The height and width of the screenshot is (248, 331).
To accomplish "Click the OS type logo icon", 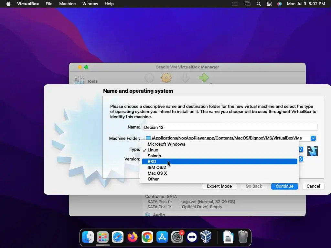I will (x=313, y=151).
